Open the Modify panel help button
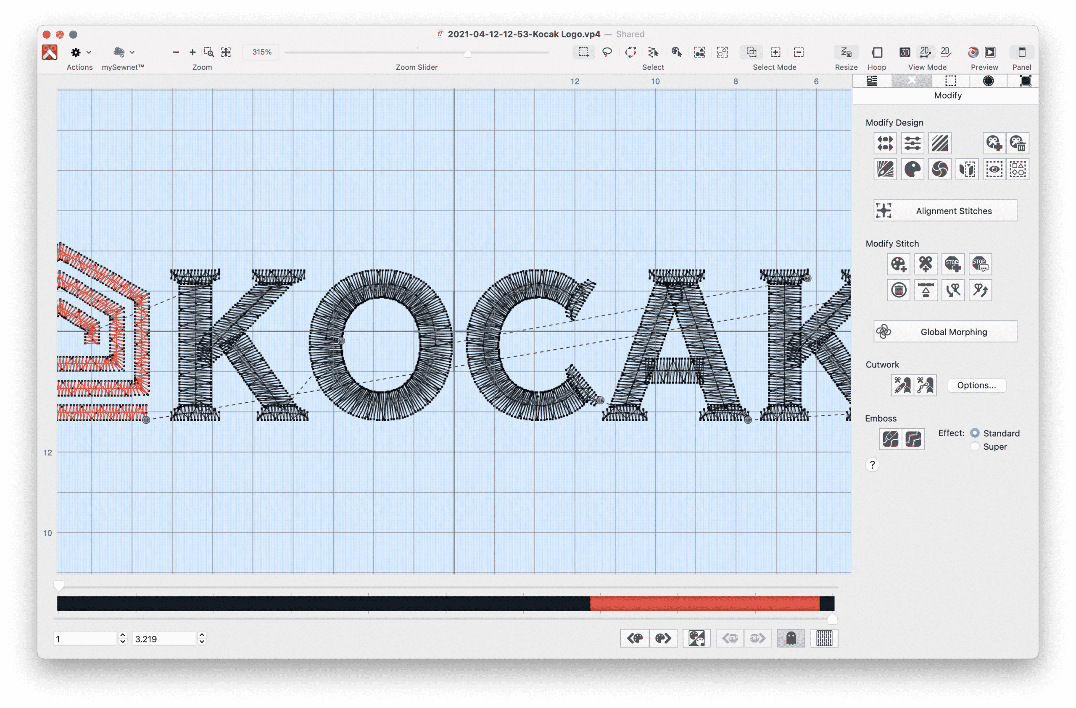 [x=872, y=465]
